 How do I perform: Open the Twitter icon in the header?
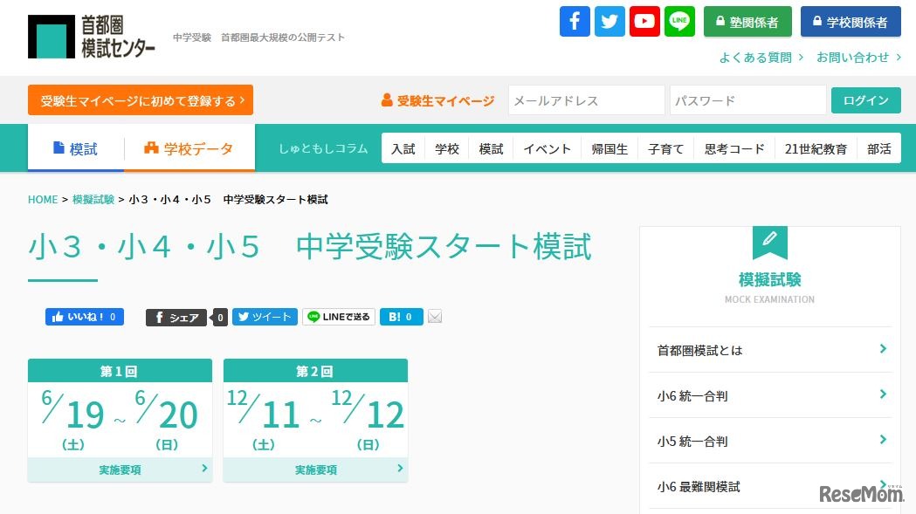point(609,21)
